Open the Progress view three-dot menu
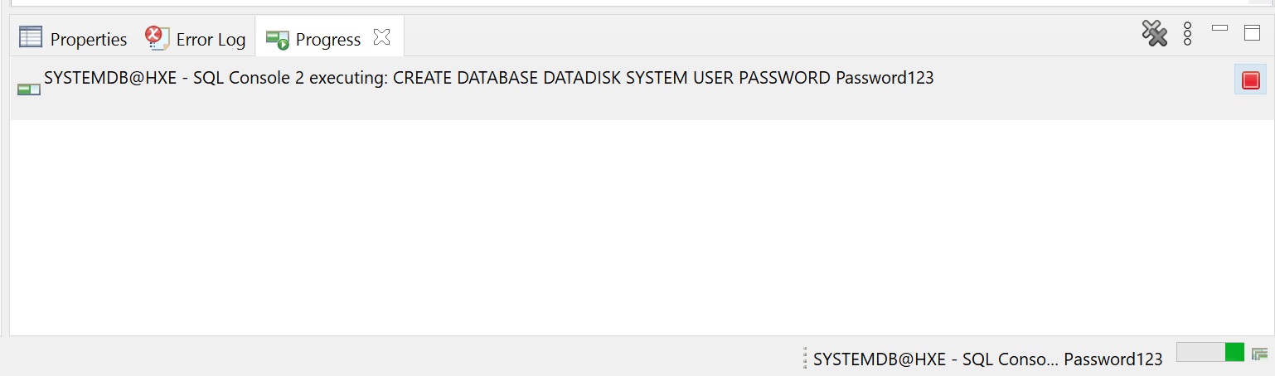Image resolution: width=1275 pixels, height=376 pixels. coord(1187,34)
